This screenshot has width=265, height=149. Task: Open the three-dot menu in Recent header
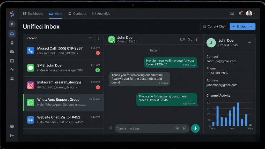[98, 38]
